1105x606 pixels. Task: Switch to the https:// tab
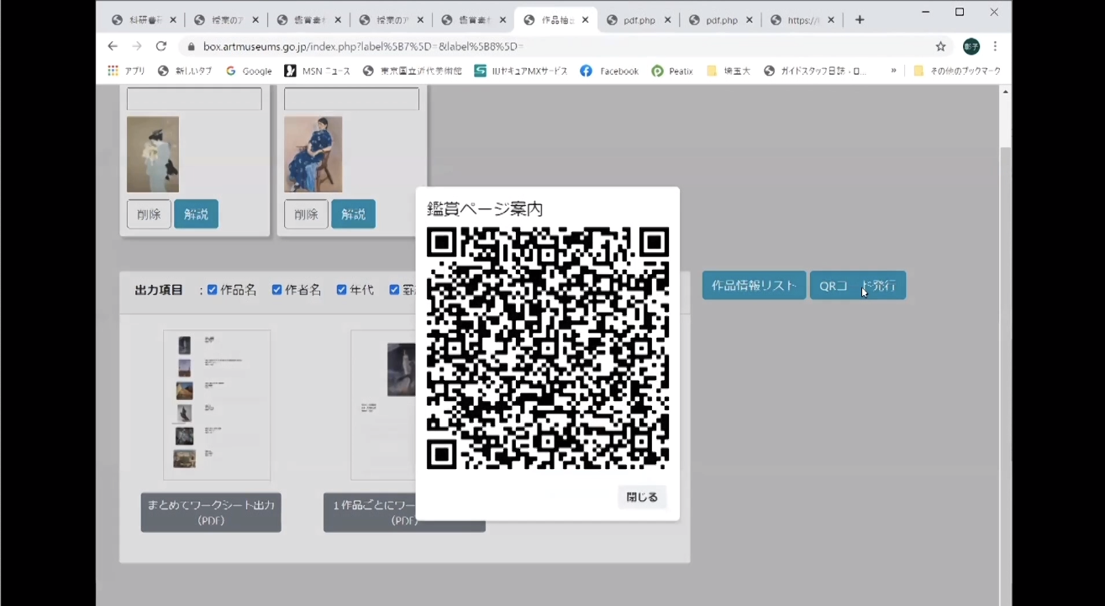coord(802,20)
